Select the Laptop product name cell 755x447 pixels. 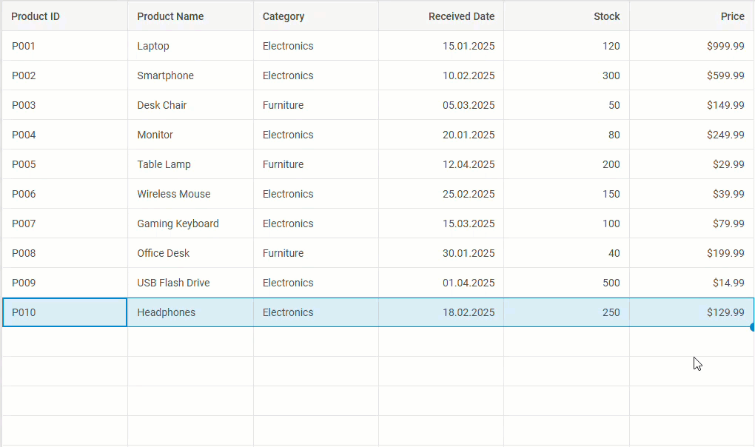(191, 46)
